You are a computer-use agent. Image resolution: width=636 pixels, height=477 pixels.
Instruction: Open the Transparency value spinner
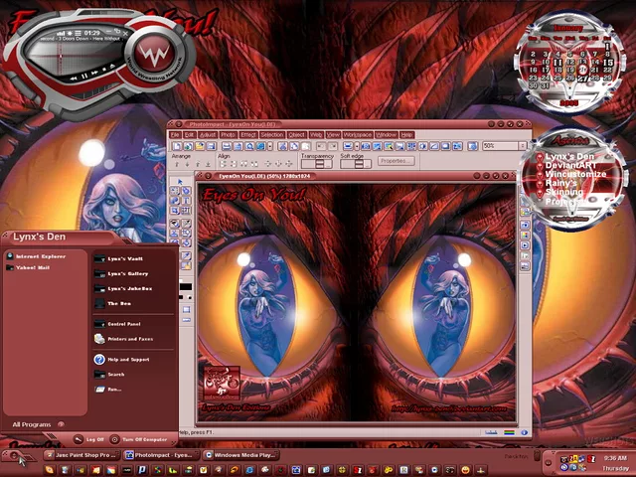coord(320,163)
